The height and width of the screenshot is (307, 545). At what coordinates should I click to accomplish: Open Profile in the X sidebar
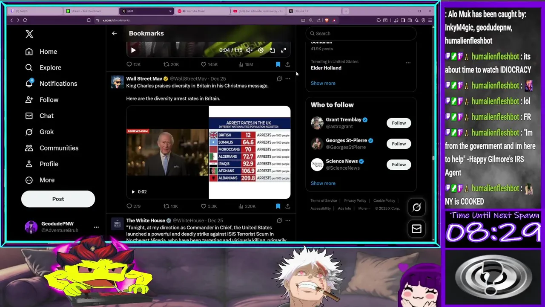pyautogui.click(x=42, y=164)
